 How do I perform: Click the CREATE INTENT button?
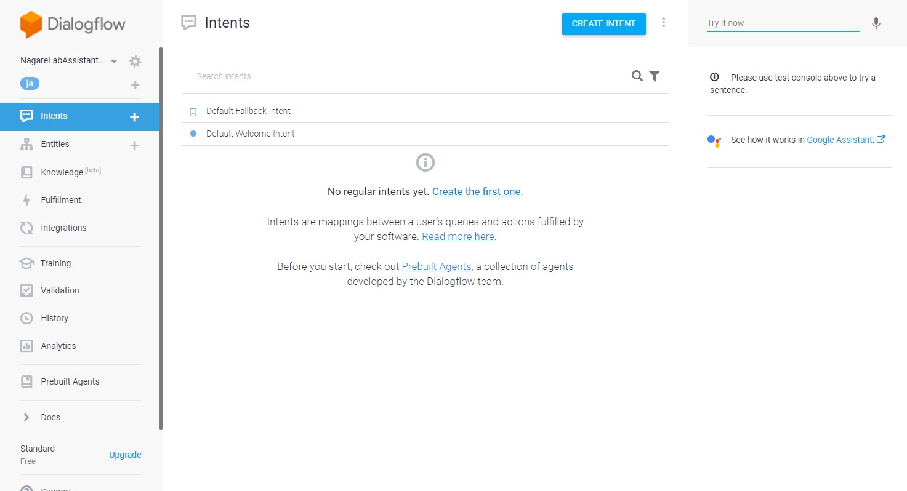pyautogui.click(x=603, y=23)
